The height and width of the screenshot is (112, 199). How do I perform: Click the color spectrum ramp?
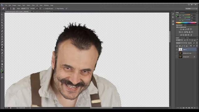tap(186, 23)
